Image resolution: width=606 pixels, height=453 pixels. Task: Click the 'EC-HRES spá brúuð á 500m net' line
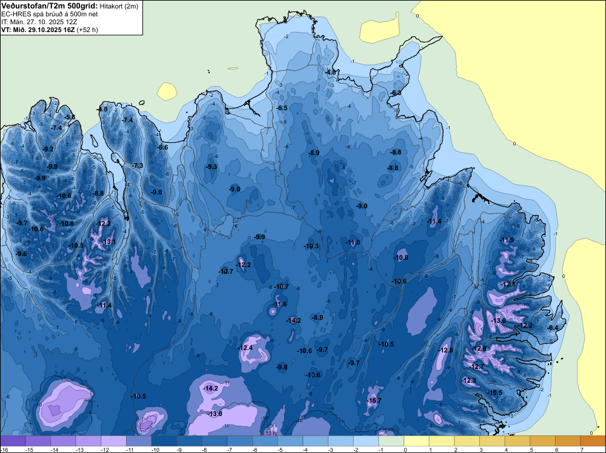(x=50, y=14)
